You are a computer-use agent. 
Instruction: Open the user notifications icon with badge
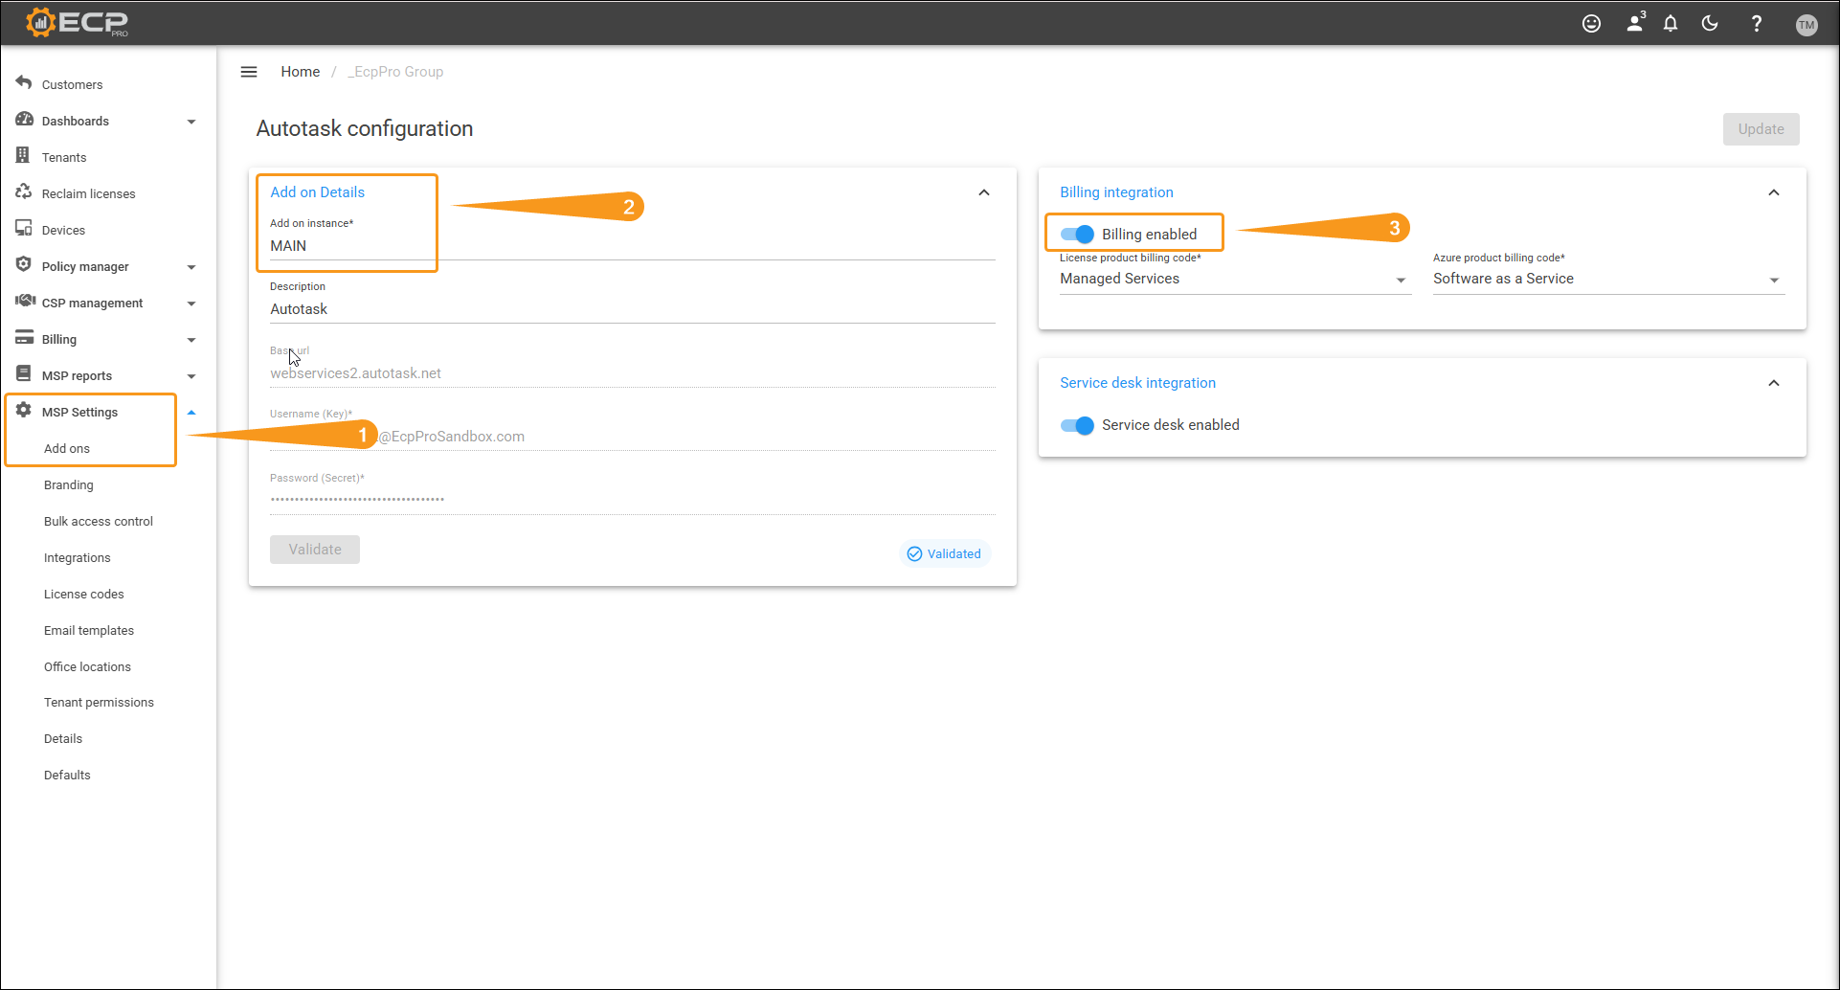pyautogui.click(x=1635, y=23)
